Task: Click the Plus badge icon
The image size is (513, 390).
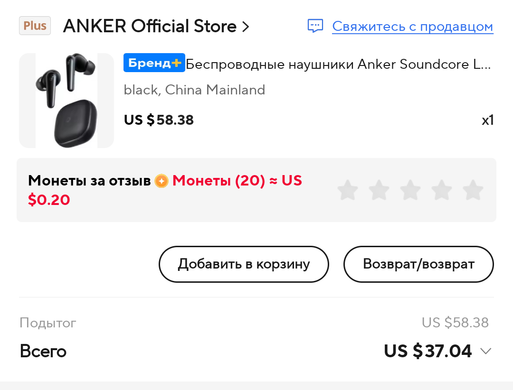Action: pos(35,26)
